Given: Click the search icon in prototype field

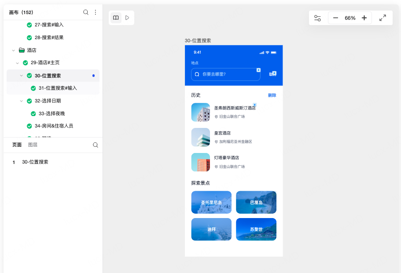Looking at the screenshot, I should (197, 74).
